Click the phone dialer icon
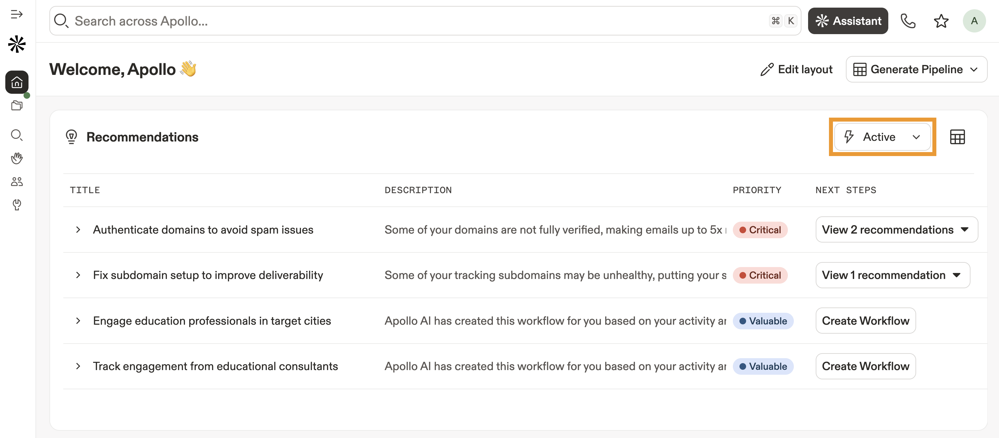Image resolution: width=999 pixels, height=438 pixels. point(908,21)
